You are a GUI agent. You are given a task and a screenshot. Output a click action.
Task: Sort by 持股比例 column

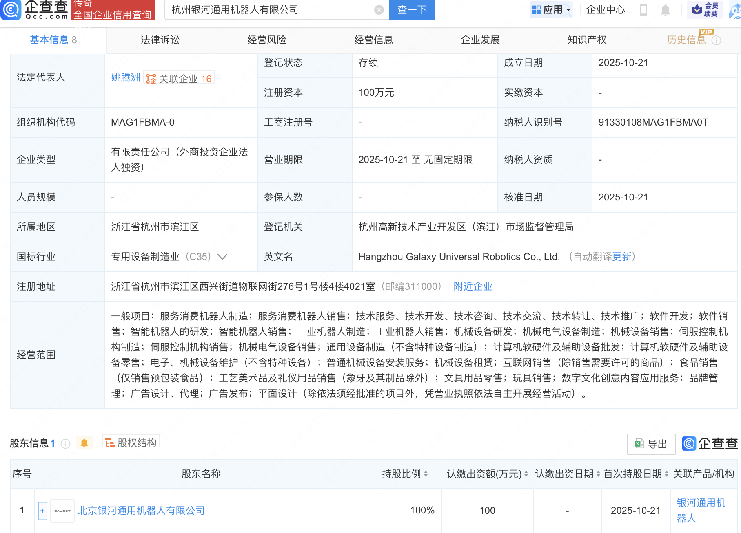(x=426, y=474)
